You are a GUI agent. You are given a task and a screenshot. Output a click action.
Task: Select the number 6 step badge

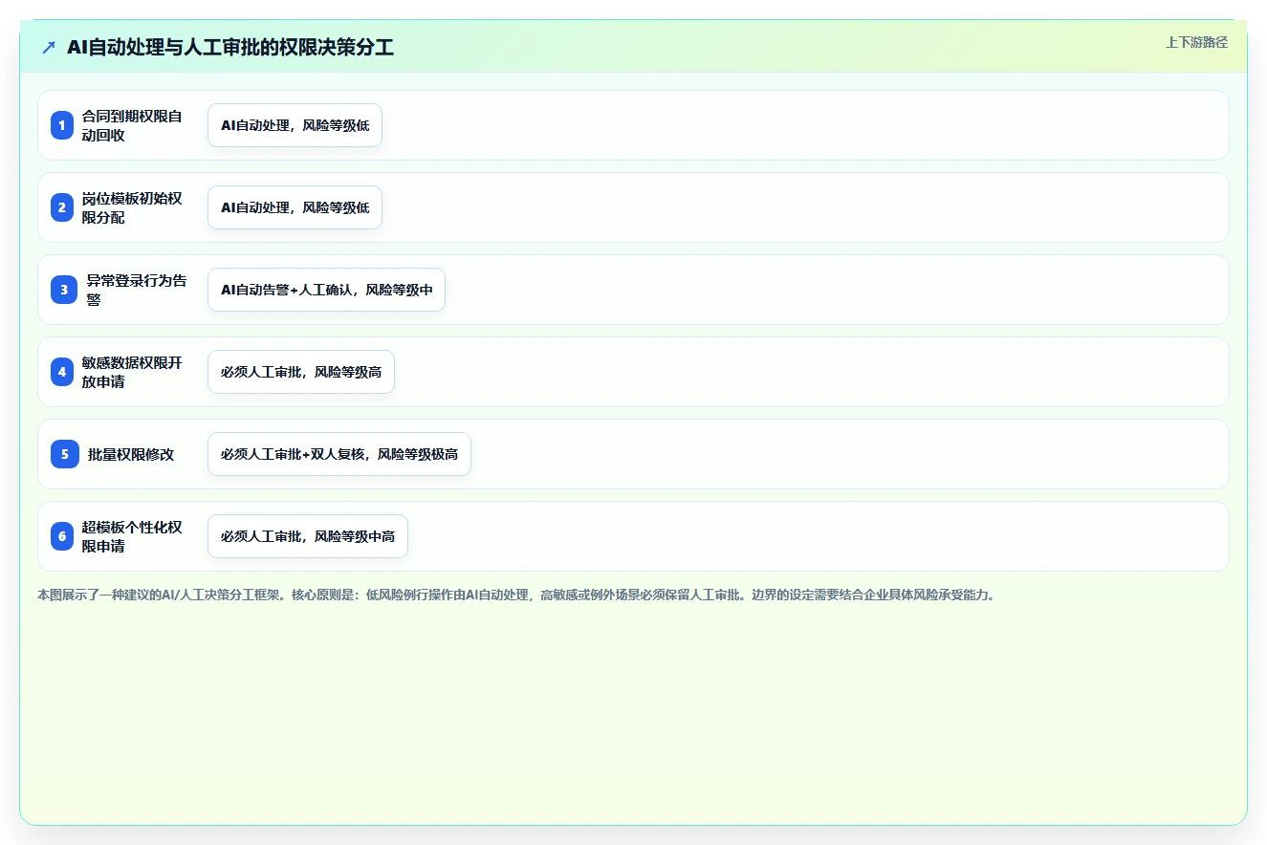coord(62,536)
